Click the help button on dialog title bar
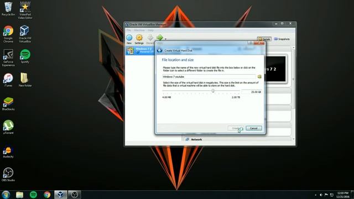Screen dimensions: 354x199 [251, 43]
